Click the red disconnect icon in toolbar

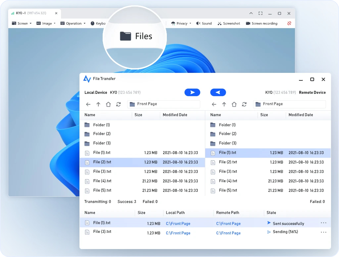tap(289, 23)
